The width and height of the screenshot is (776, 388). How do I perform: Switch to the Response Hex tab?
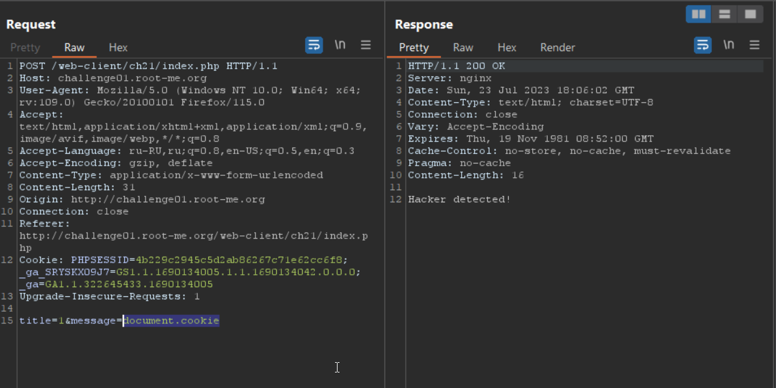(507, 47)
